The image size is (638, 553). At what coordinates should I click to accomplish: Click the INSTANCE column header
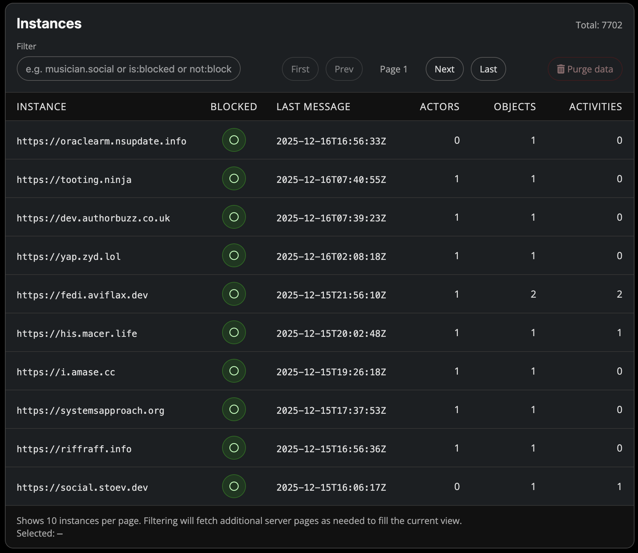pyautogui.click(x=42, y=107)
